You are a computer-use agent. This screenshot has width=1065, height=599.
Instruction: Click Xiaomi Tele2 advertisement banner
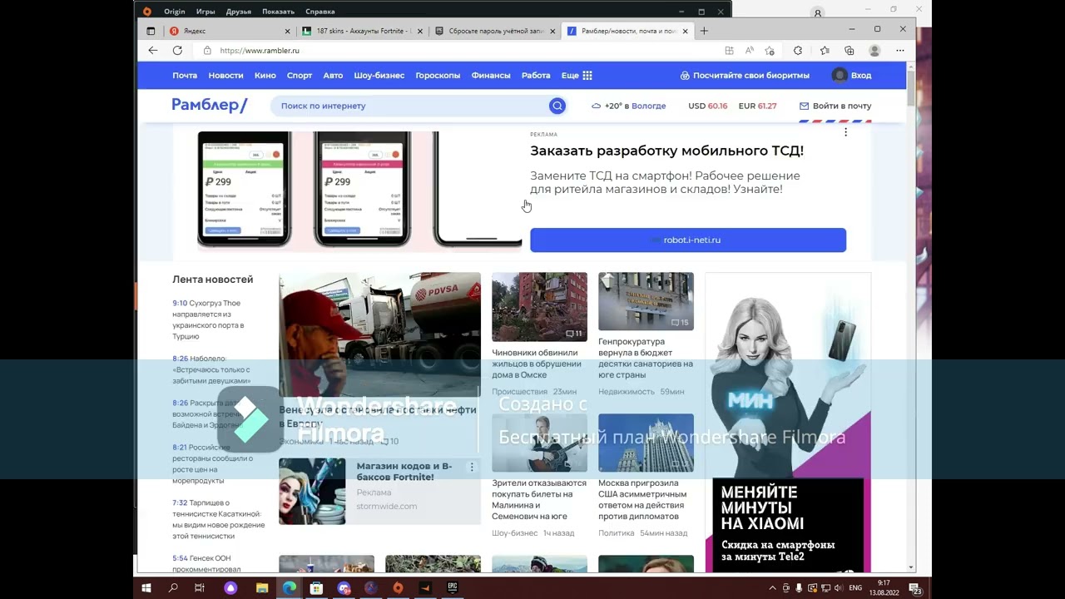coord(788,423)
